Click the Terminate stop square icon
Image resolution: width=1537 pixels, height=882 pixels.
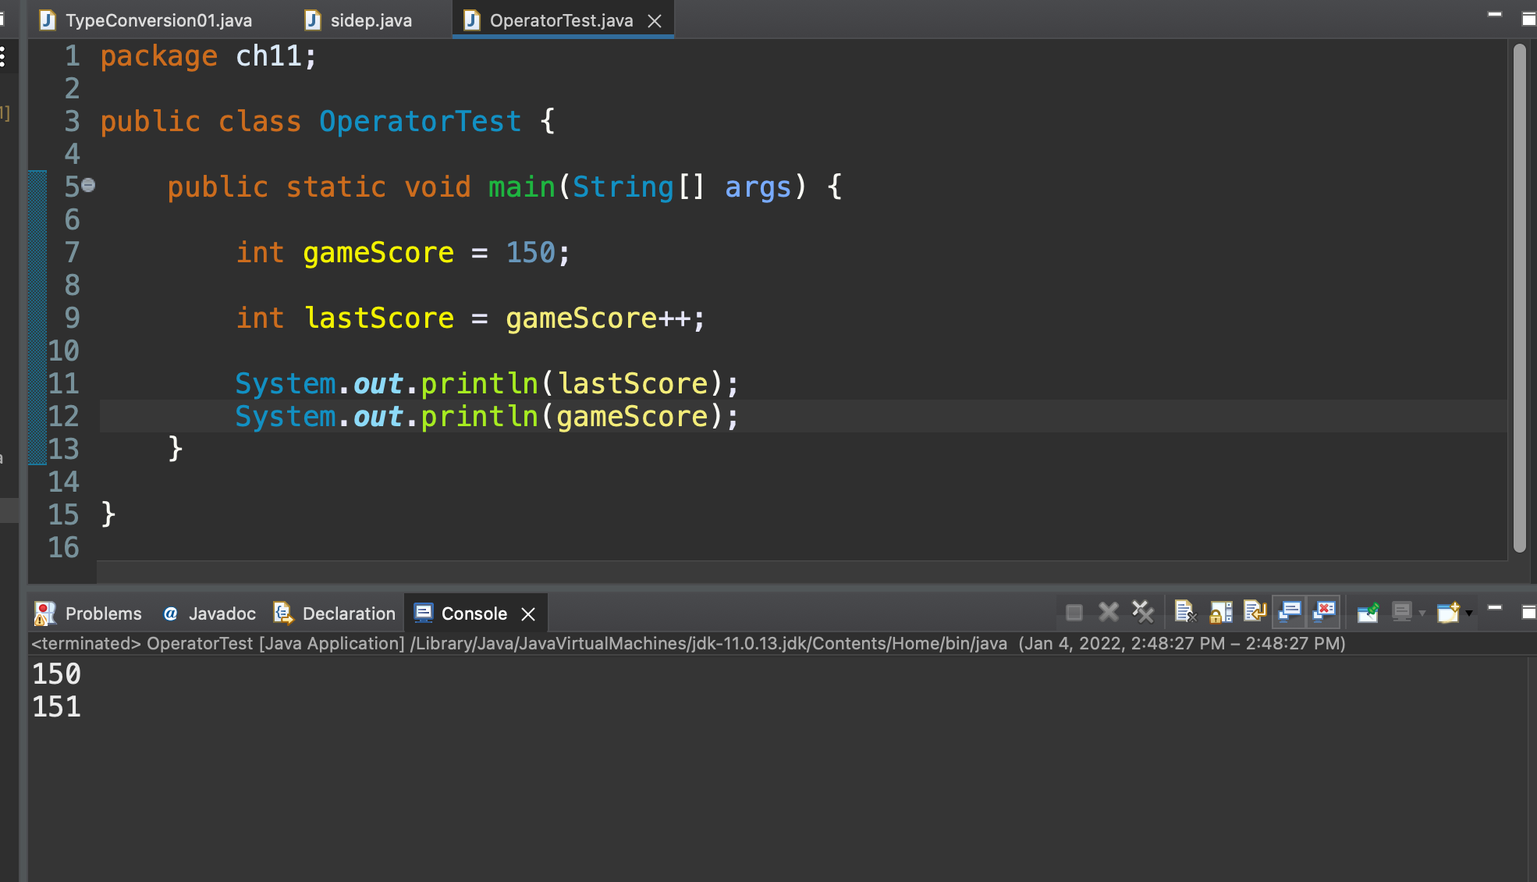1074,613
